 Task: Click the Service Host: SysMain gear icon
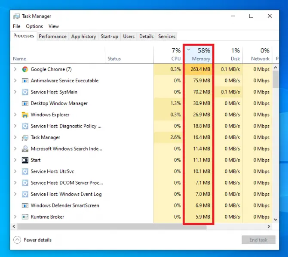[25, 92]
